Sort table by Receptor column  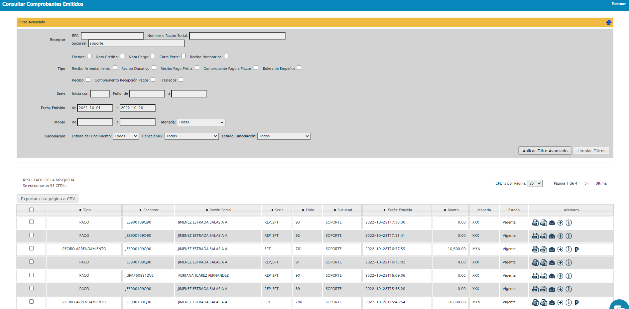(x=149, y=210)
